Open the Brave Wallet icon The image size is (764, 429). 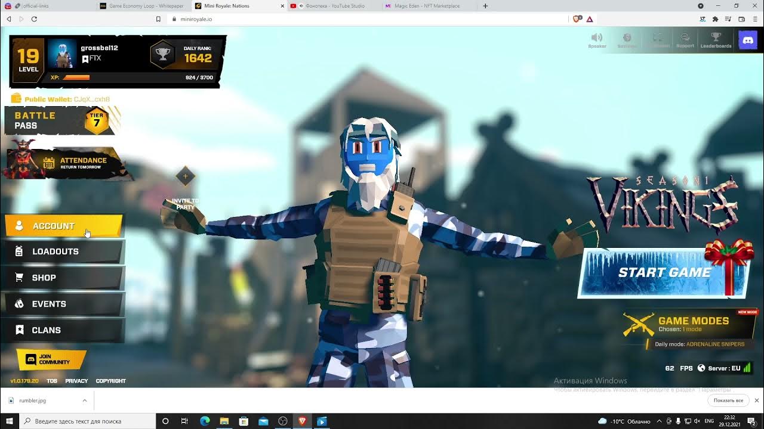742,19
